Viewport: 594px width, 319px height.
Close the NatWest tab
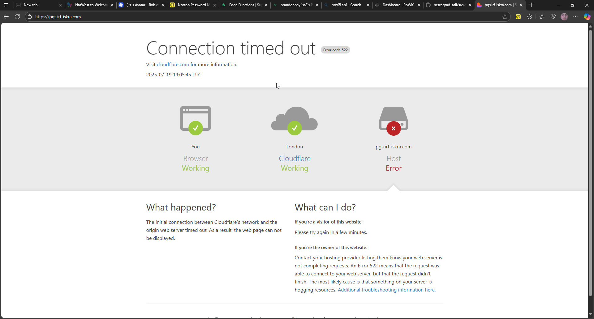coord(112,5)
